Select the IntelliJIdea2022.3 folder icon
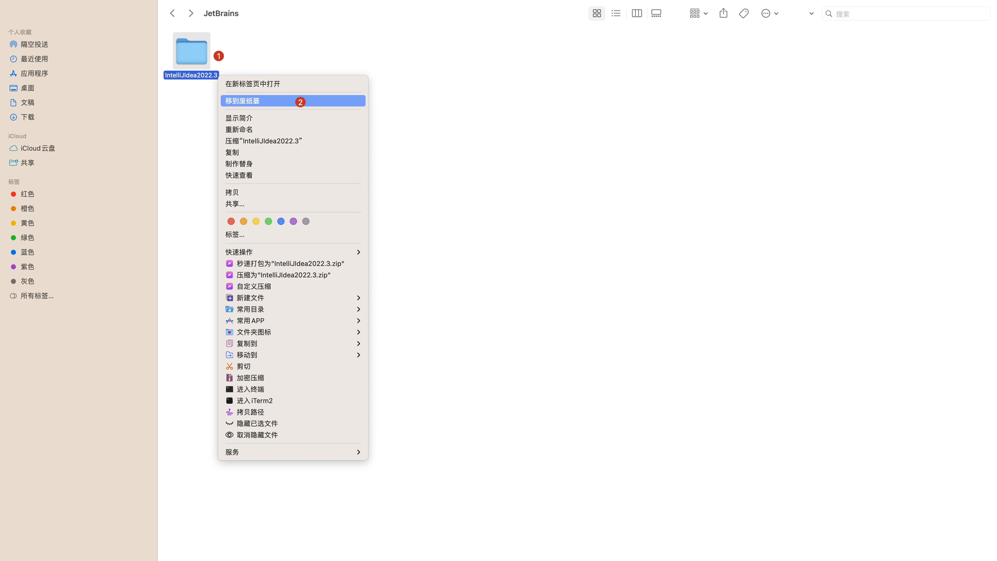 192,51
